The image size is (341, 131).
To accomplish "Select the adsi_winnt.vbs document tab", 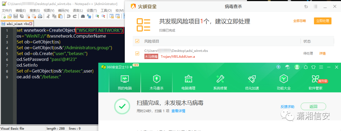I will click(x=17, y=23).
